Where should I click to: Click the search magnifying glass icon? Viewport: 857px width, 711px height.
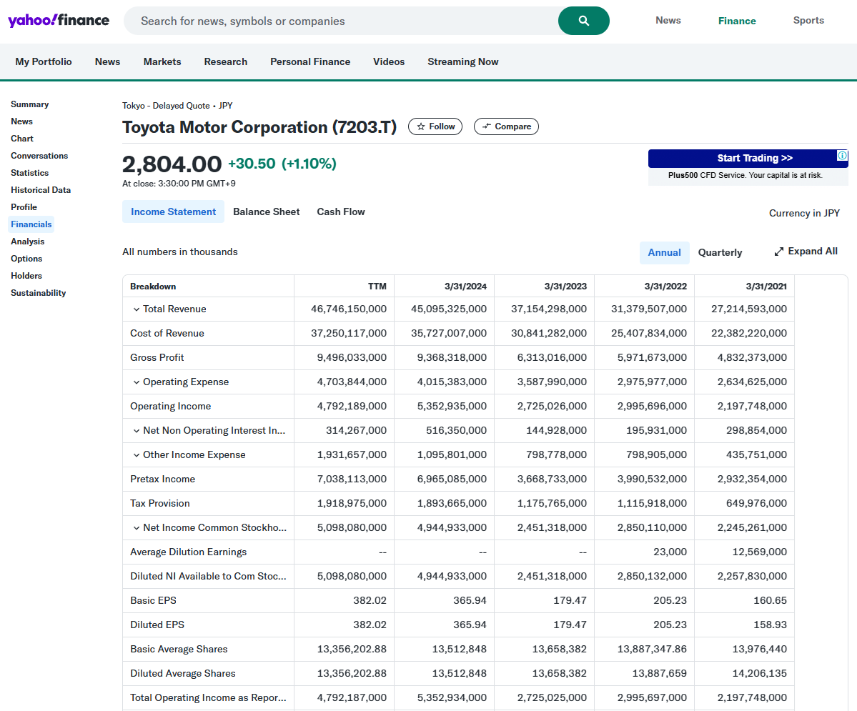coord(583,20)
